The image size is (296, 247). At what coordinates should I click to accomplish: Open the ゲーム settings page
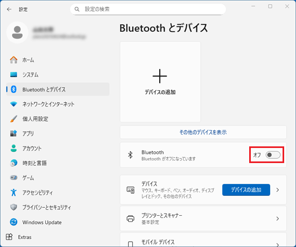tap(58, 178)
